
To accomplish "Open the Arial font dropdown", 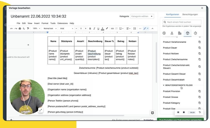I will point(67,28).
